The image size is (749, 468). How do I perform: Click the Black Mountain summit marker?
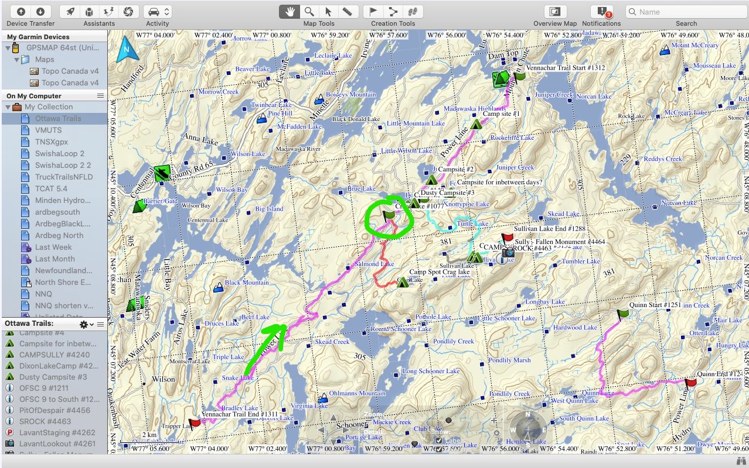219,287
